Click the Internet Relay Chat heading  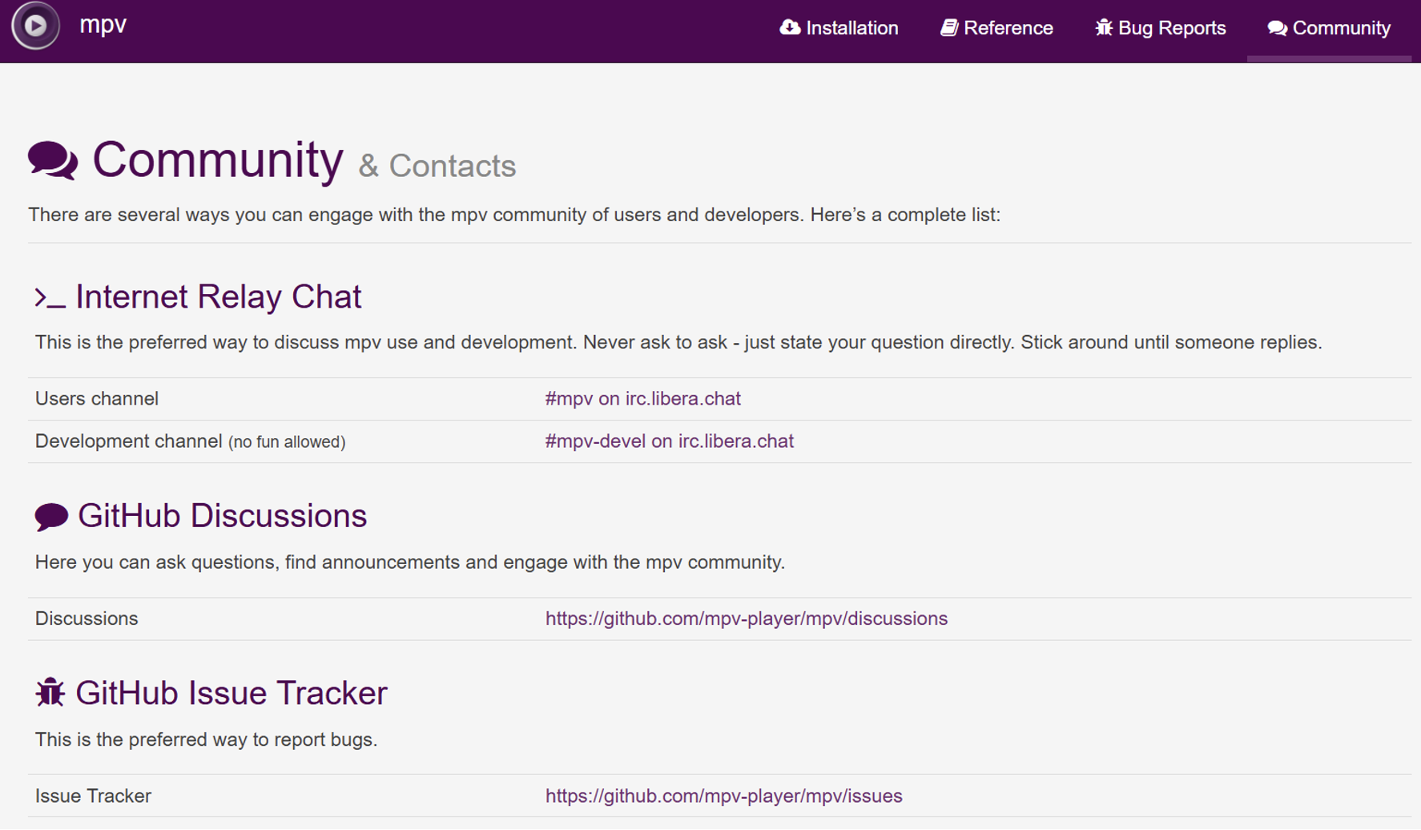(218, 297)
